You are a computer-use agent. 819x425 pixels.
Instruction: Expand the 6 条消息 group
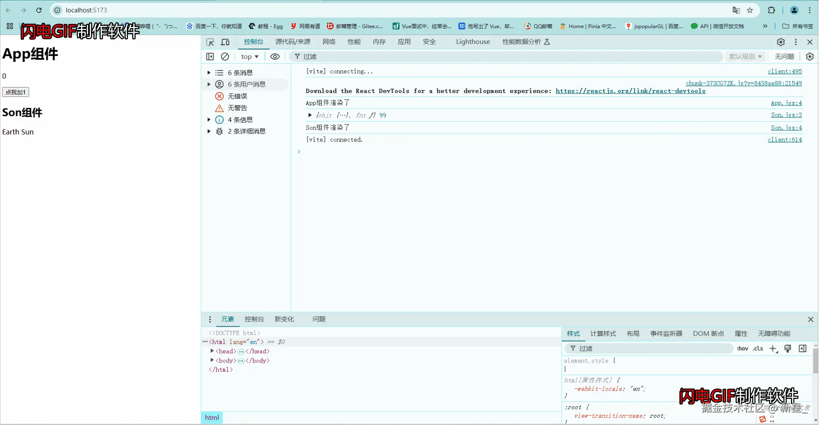[209, 73]
